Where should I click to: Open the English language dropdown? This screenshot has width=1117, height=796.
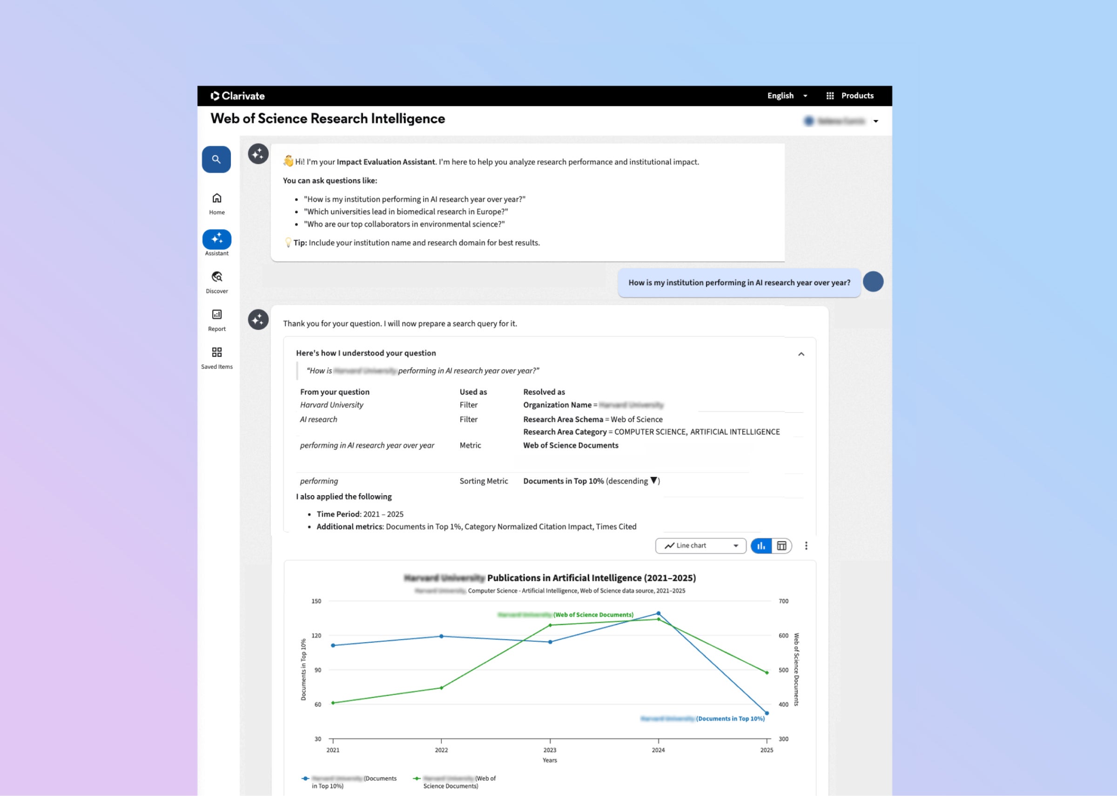(x=787, y=96)
